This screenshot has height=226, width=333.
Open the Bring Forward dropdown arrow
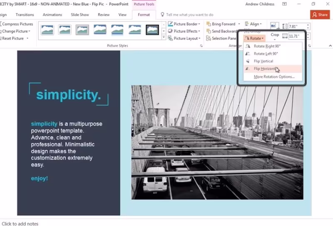[x=239, y=24]
